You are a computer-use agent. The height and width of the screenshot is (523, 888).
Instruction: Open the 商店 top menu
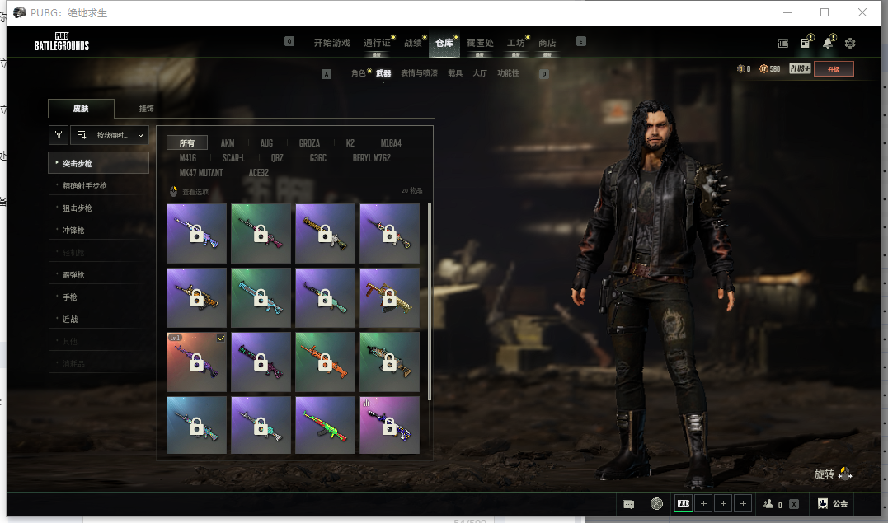(x=547, y=43)
